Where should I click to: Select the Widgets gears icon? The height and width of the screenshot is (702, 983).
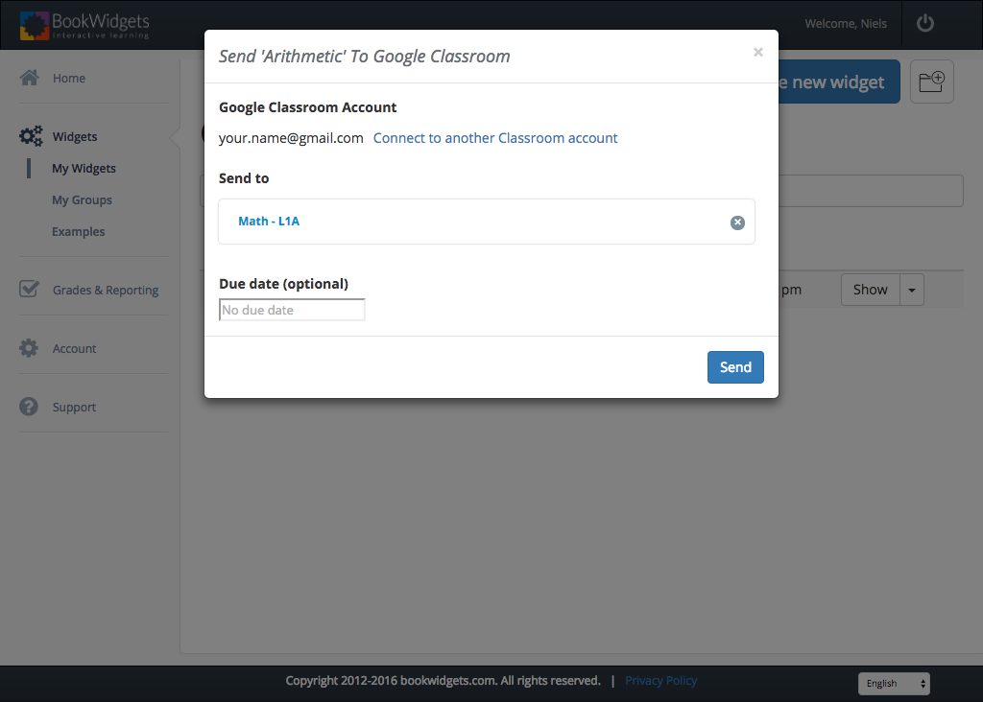click(29, 135)
